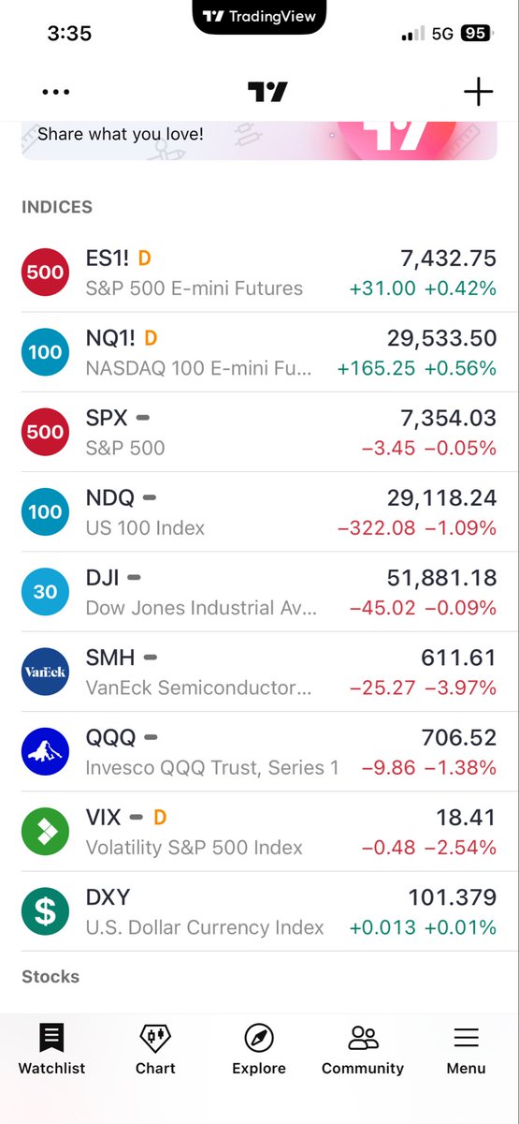This screenshot has height=1124, width=519.
Task: Tap the green VIX symbol icon
Action: pos(45,831)
